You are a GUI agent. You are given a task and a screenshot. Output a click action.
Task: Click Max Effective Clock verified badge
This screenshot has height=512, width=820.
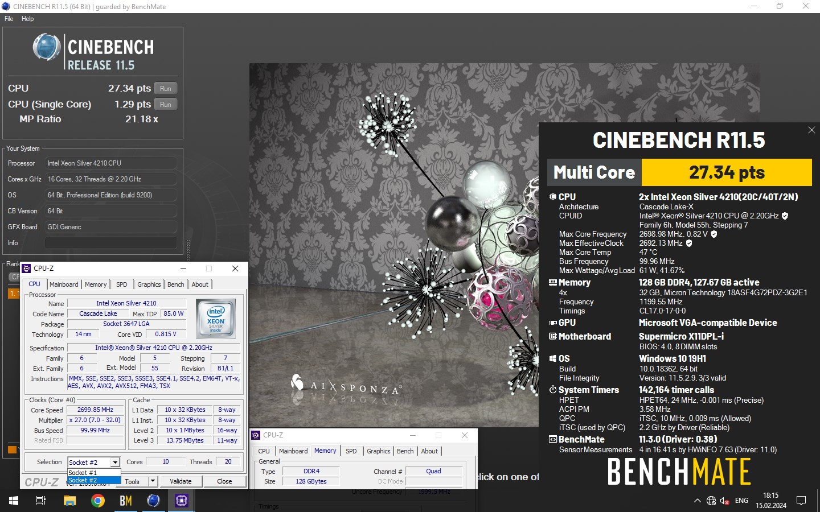tap(688, 243)
